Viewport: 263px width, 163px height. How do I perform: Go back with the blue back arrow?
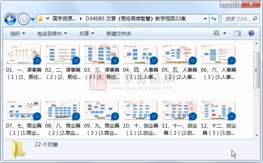[10, 19]
